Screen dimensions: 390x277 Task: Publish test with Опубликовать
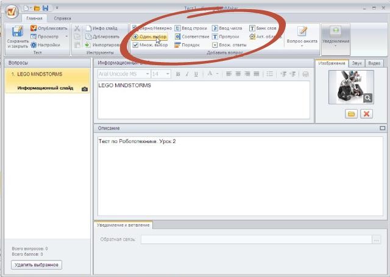click(x=49, y=28)
